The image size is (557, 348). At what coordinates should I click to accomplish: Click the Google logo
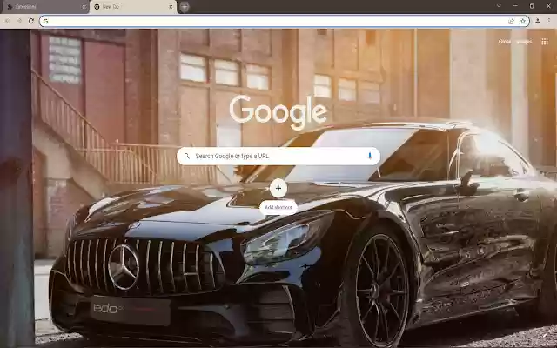point(278,112)
